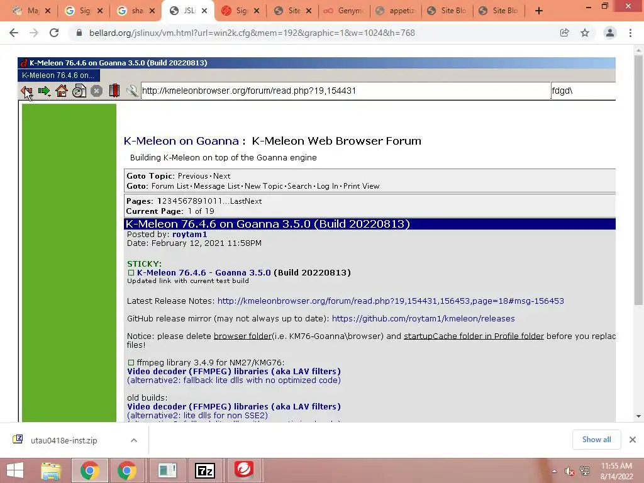Click the K-Meleon reload page icon

tap(79, 91)
